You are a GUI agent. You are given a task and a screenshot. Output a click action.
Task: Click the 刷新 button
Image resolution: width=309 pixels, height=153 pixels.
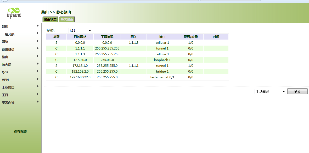pyautogui.click(x=297, y=91)
